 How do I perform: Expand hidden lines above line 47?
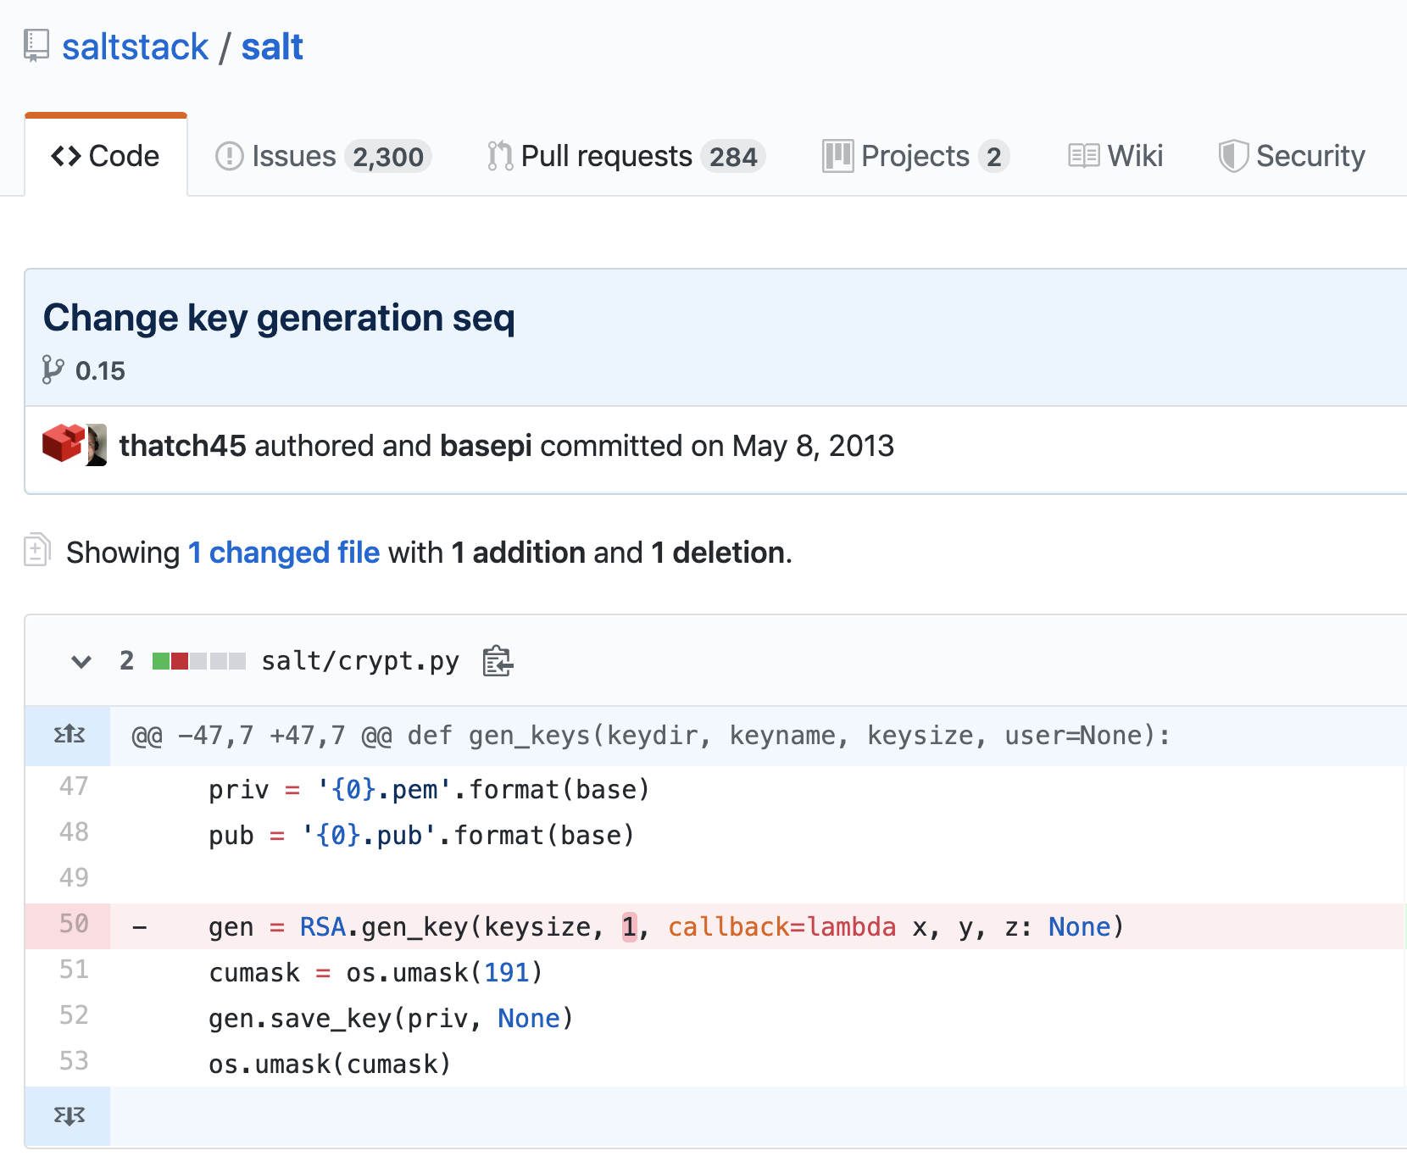69,735
